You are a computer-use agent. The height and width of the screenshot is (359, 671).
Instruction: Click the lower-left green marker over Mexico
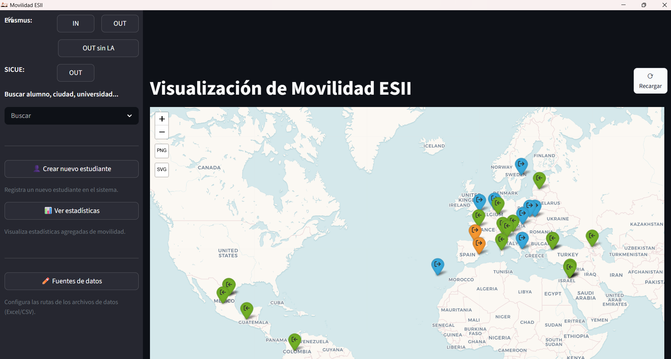click(223, 294)
